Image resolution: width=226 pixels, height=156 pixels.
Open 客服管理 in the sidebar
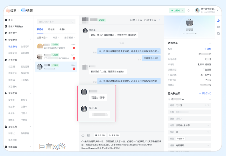point(13,53)
